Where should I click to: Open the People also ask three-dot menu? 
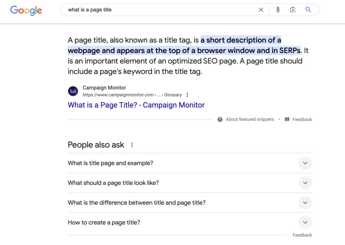[131, 145]
